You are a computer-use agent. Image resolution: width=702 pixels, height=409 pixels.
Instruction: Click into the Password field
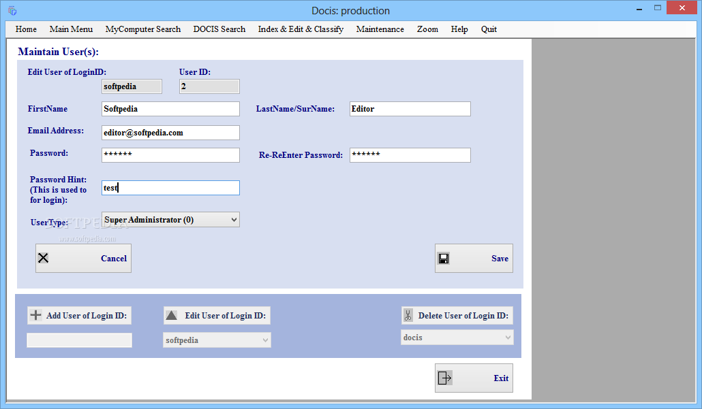click(170, 155)
